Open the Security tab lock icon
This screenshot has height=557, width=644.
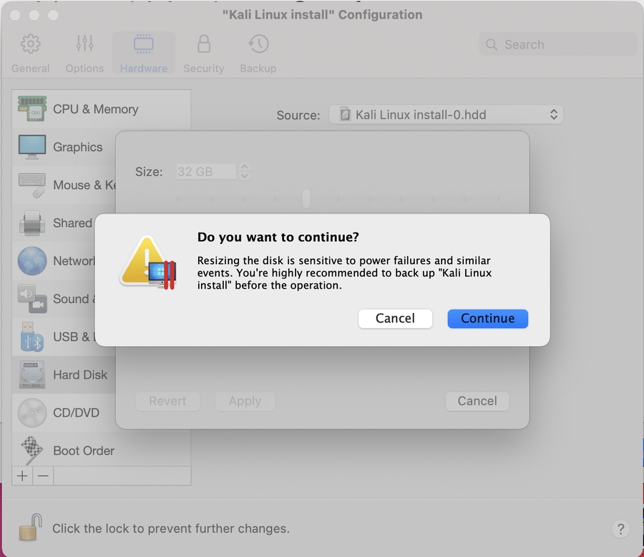(x=204, y=44)
